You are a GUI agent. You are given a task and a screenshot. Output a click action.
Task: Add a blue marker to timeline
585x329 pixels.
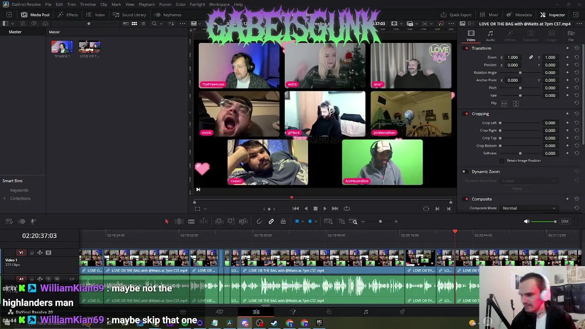point(310,222)
